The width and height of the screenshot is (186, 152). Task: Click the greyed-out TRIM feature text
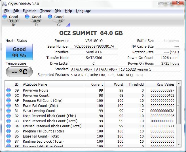(x=139, y=75)
